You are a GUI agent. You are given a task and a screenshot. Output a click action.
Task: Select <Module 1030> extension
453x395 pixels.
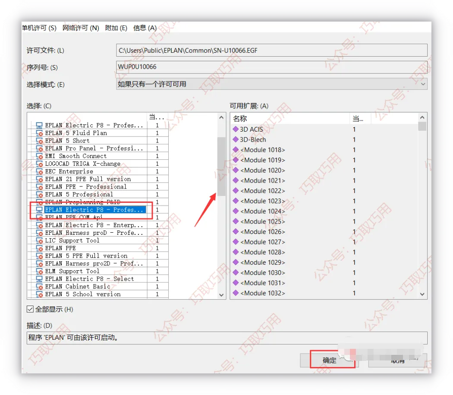[263, 273]
